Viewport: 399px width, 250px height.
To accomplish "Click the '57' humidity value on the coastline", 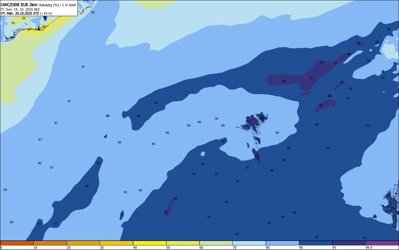I will (29, 30).
